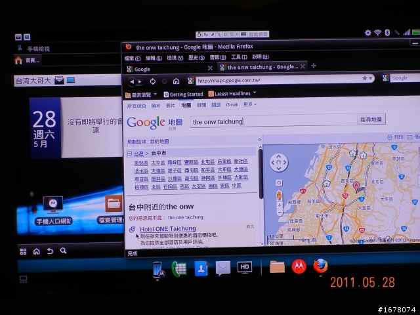The width and height of the screenshot is (420, 315).
Task: Click 規劃路線 link
Action: [136, 142]
